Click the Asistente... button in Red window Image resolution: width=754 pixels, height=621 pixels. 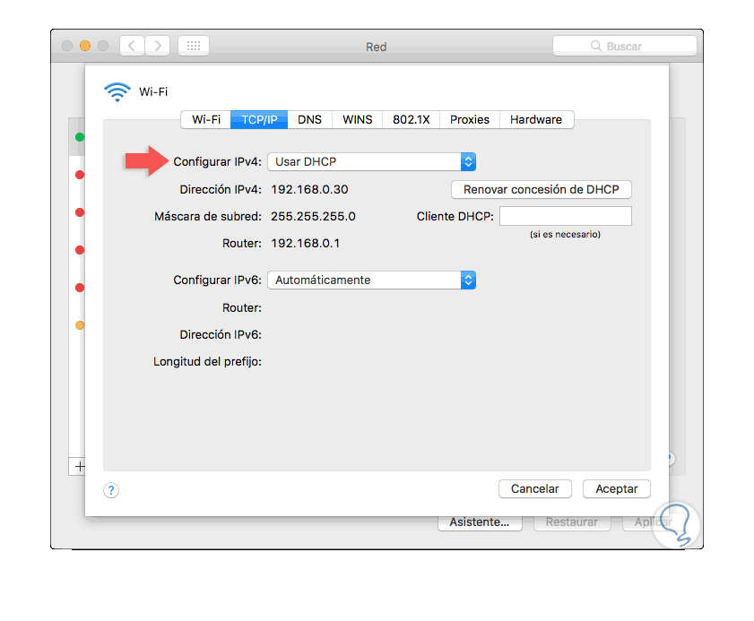pyautogui.click(x=480, y=523)
